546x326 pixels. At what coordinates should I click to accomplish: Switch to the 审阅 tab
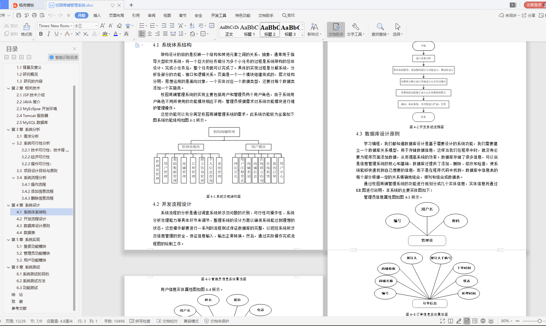pyautogui.click(x=152, y=15)
